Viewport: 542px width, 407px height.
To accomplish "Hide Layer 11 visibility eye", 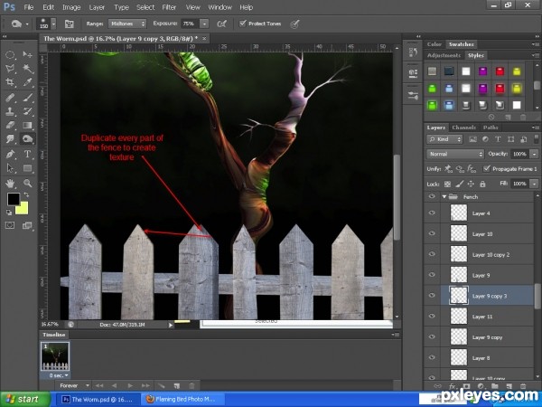I will (x=432, y=316).
